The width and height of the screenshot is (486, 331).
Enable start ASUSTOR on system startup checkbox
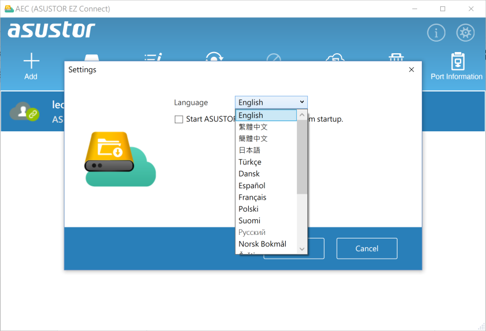click(179, 119)
